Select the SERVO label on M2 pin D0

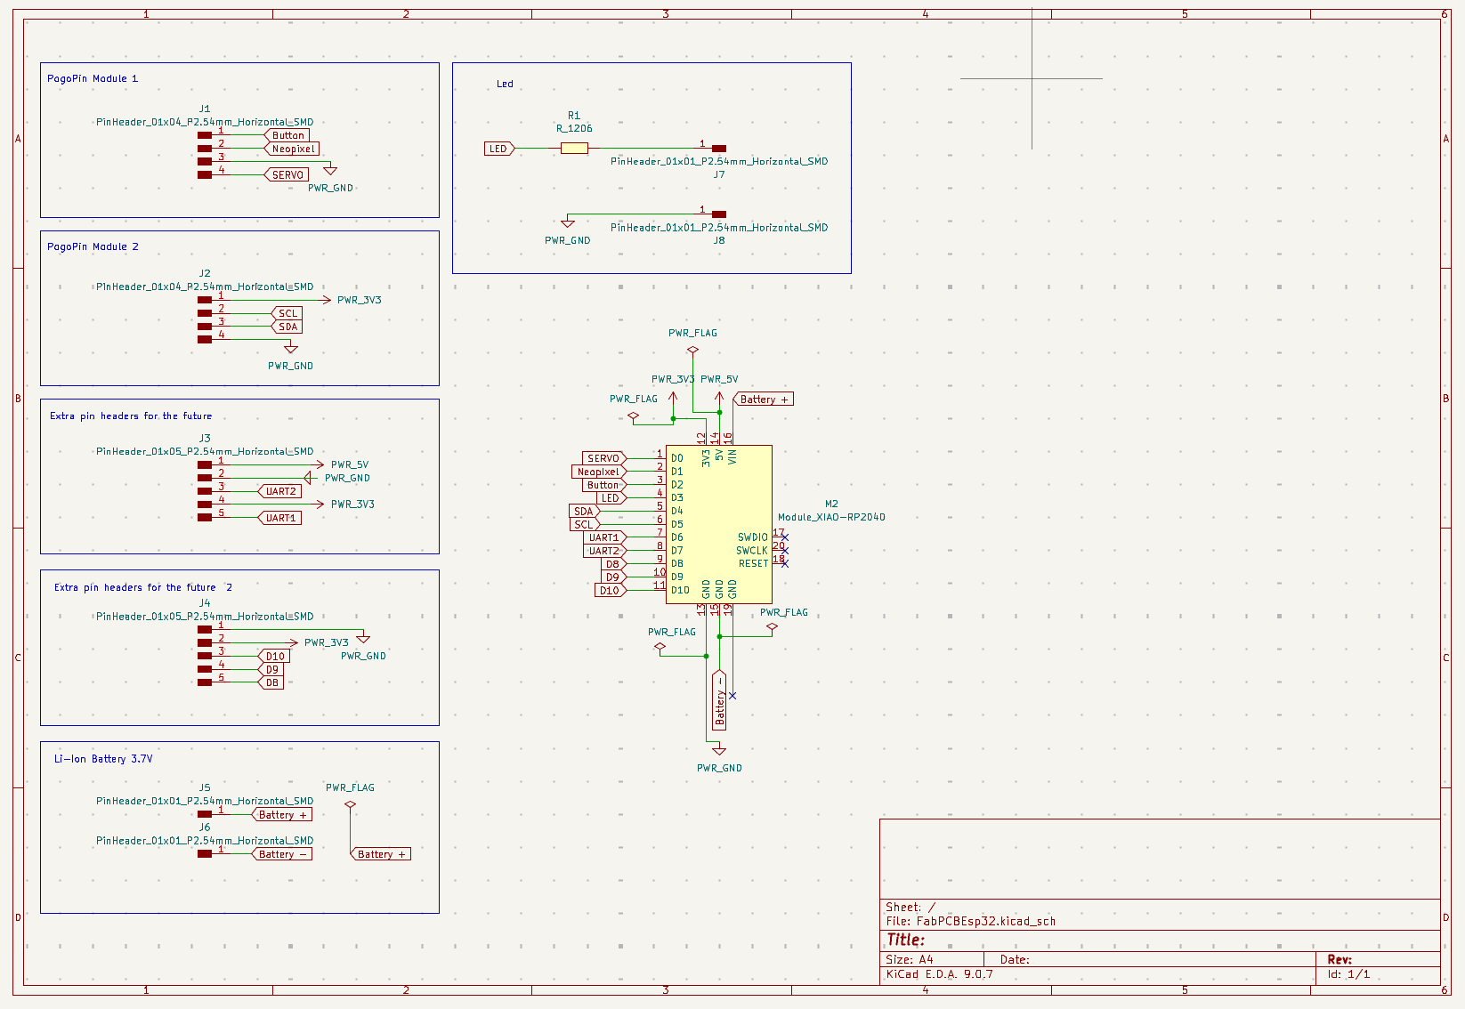(604, 458)
